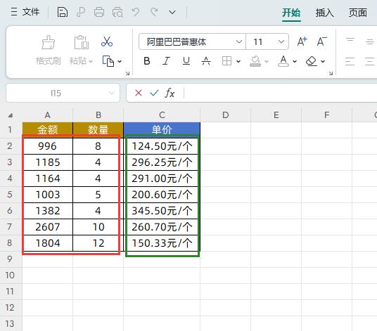Screen dimensions: 377x331
Task: Toggle Italic formatting
Action: pyautogui.click(x=166, y=61)
